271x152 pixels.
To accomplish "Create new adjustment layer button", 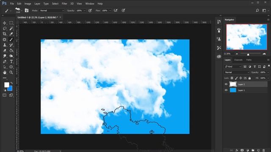I will (x=247, y=150).
